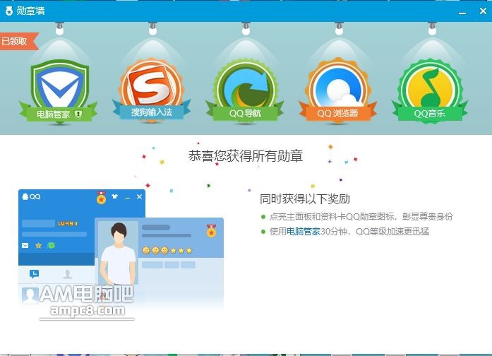Open the 电脑管家 blue link in rewards
Viewport: 492px width, 356px height.
(x=303, y=232)
